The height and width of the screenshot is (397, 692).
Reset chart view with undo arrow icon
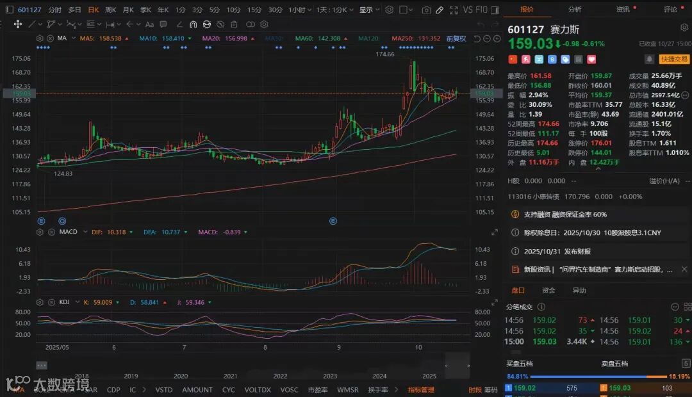(x=477, y=39)
